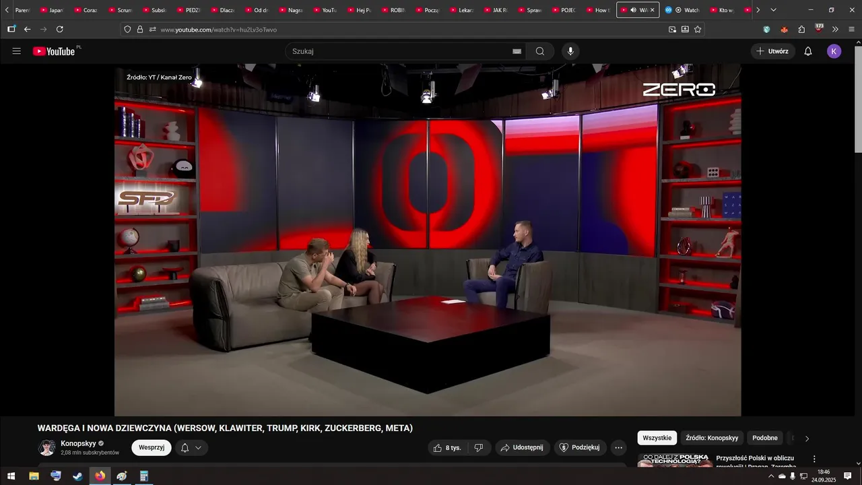Open File Explorer from taskbar
Image resolution: width=862 pixels, height=485 pixels.
[34, 476]
